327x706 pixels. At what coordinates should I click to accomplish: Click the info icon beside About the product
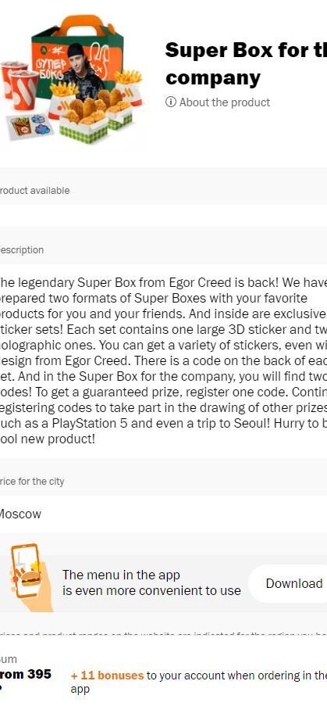171,102
